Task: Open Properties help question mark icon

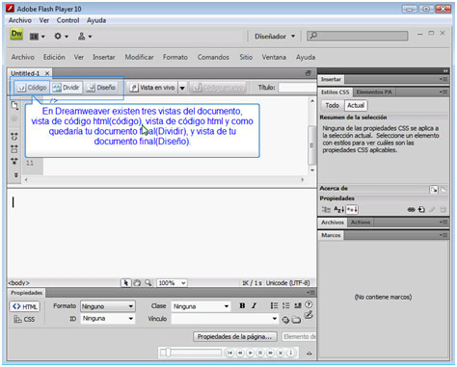Action: (309, 304)
